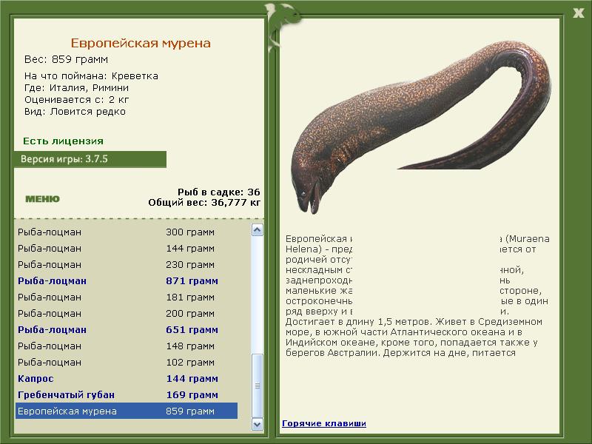Click the Есть лицензия label

(63, 141)
